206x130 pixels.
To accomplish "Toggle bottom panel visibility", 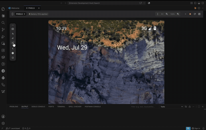I will 199,3.
